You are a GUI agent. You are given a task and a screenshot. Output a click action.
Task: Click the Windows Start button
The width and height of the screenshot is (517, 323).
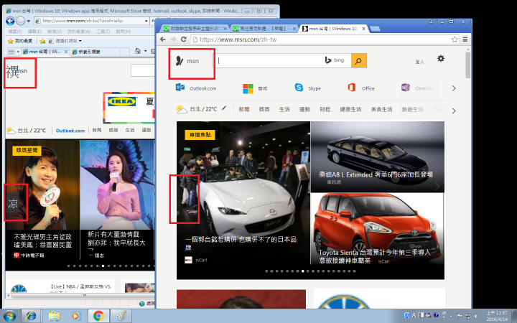[x=9, y=316]
